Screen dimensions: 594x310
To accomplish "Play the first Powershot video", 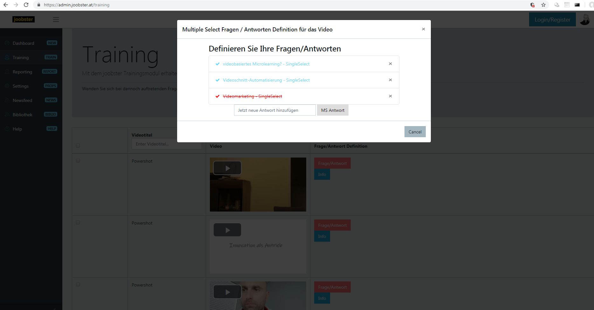I will [x=227, y=168].
